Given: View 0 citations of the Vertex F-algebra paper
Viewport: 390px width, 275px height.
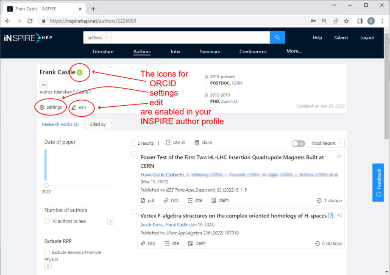Looking at the screenshot, I should [328, 243].
